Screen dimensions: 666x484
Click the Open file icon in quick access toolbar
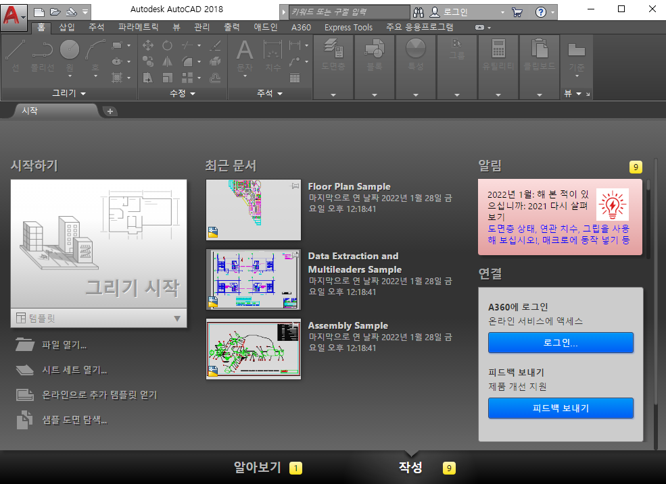(55, 11)
